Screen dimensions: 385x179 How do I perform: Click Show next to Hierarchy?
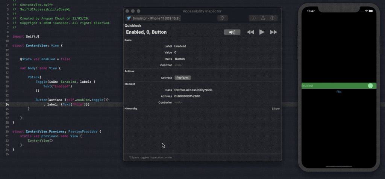(276, 109)
